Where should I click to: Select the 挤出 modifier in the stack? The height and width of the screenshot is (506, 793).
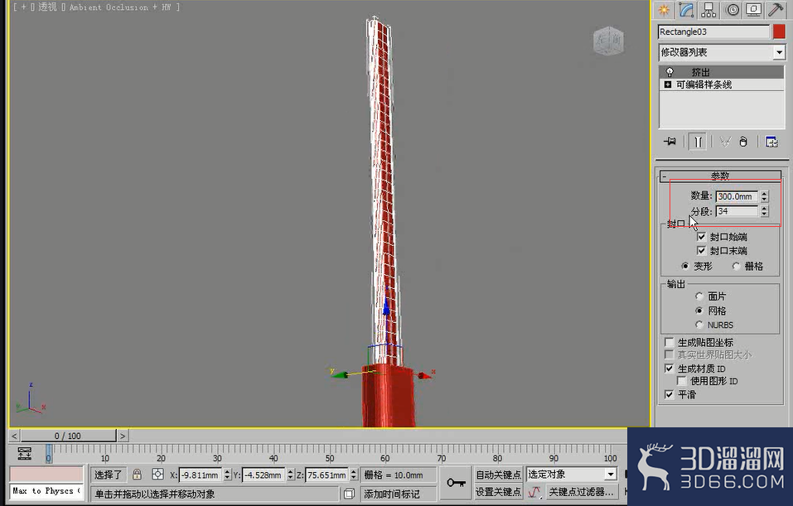[x=722, y=72]
